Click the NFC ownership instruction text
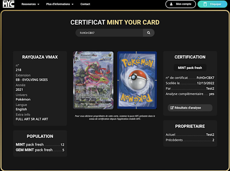Screen dimensions: 230x171 pos(115,117)
